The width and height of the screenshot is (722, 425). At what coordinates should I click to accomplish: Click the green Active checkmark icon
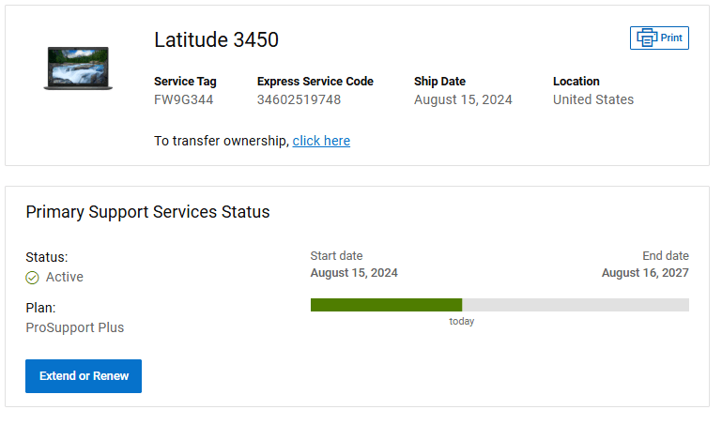click(32, 278)
